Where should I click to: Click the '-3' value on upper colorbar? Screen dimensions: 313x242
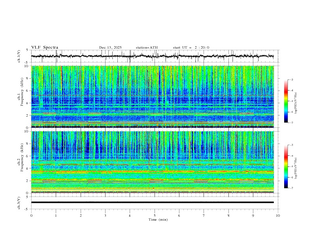tap(291, 79)
